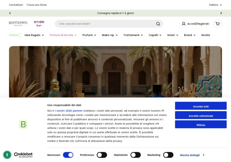Image resolution: width=231 pixels, height=162 pixels.
Task: Click the search field Che cosa sta cercando
Action: pyautogui.click(x=109, y=24)
